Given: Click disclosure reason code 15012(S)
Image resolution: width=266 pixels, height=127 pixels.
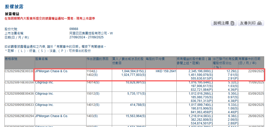Looking at the screenshot, I should [93, 94].
